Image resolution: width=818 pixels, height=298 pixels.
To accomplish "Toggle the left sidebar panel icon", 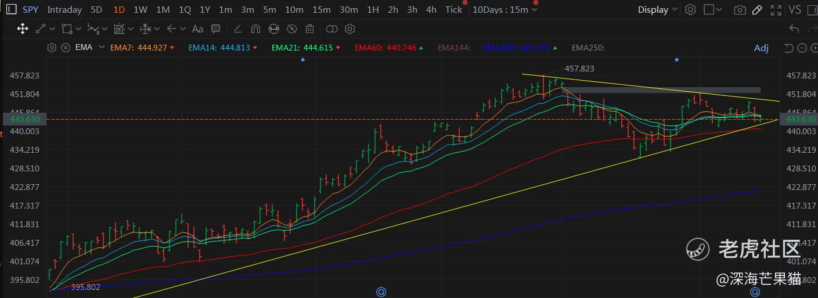I will click(11, 9).
